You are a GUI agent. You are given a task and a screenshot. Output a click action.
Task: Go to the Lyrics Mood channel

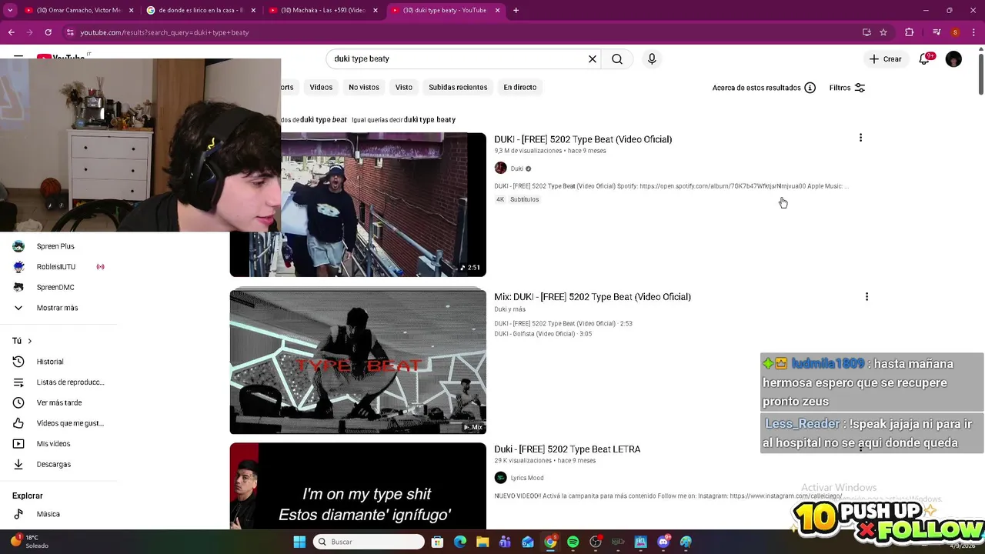pos(527,478)
